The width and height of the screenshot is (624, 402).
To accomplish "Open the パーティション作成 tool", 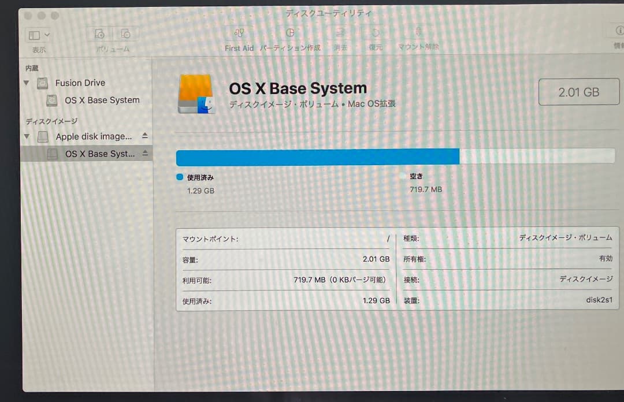I will pyautogui.click(x=290, y=33).
